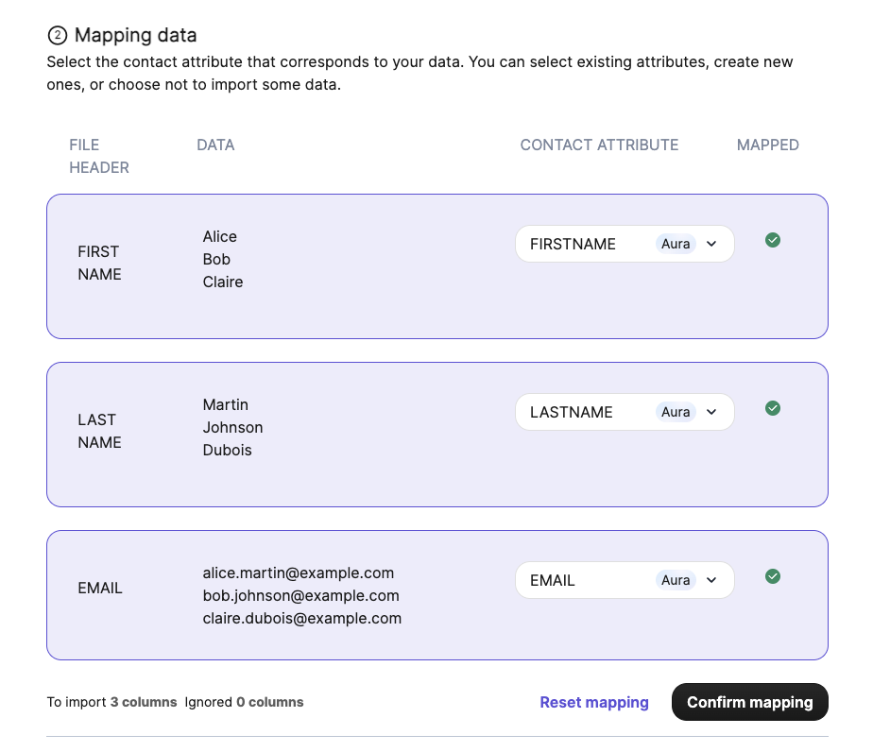Image resolution: width=873 pixels, height=752 pixels.
Task: Click the step 2 circled number icon
Action: [x=57, y=36]
